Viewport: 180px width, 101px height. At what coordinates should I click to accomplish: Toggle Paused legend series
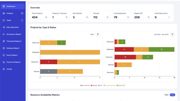click(x=94, y=85)
